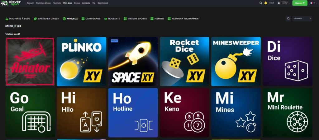319x140 pixels.
Task: Click the Clover Spin logo
Action: 11,3
